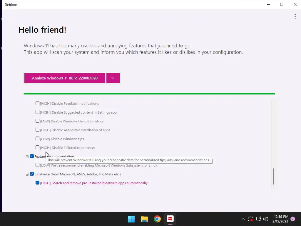Check Disable Windows Hello Biometrics
This screenshot has width=301, height=226.
(37, 121)
